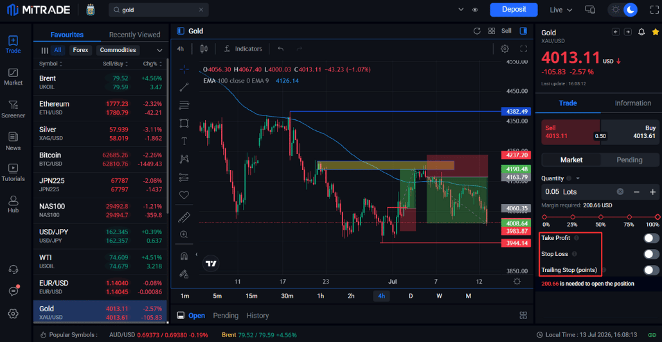Image resolution: width=662 pixels, height=342 pixels.
Task: Switch to the Information tab
Action: coord(633,103)
